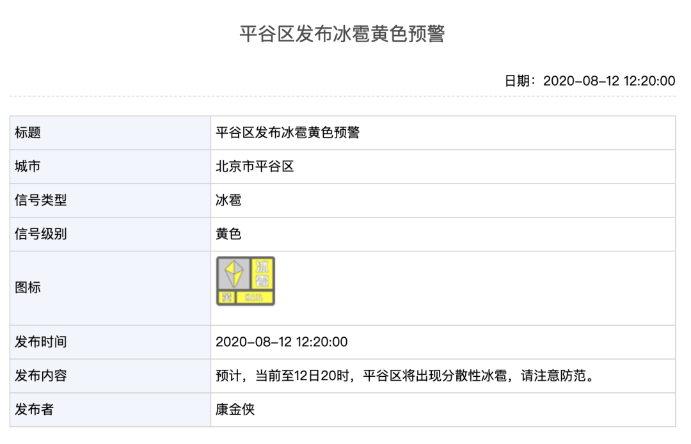
Task: Click the page heading 平谷区发布冰雹黄色预警
Action: [x=342, y=34]
